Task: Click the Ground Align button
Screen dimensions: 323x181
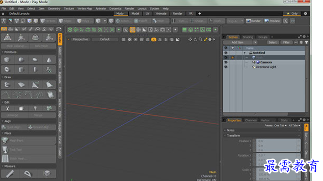Action: (42, 127)
